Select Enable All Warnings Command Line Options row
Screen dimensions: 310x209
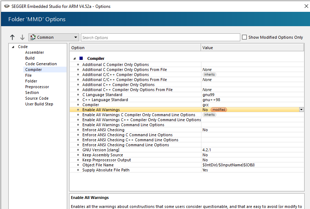(x=187, y=125)
